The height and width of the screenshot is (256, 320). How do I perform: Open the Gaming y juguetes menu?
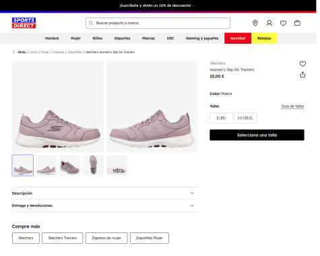[202, 38]
